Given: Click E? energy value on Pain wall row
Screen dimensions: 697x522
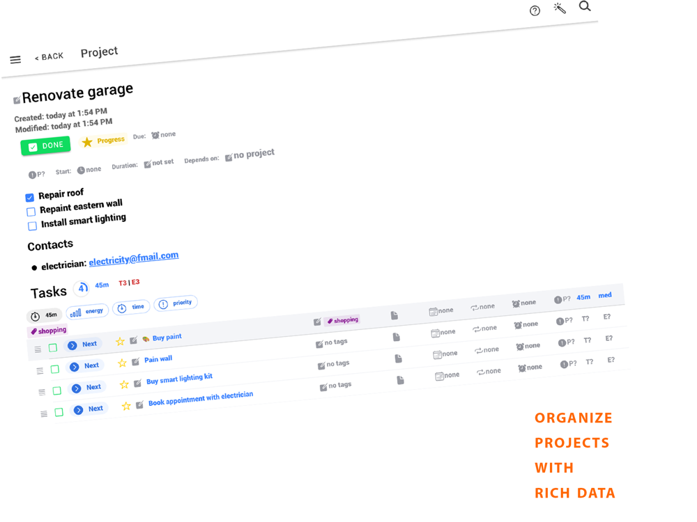Looking at the screenshot, I should point(607,317).
